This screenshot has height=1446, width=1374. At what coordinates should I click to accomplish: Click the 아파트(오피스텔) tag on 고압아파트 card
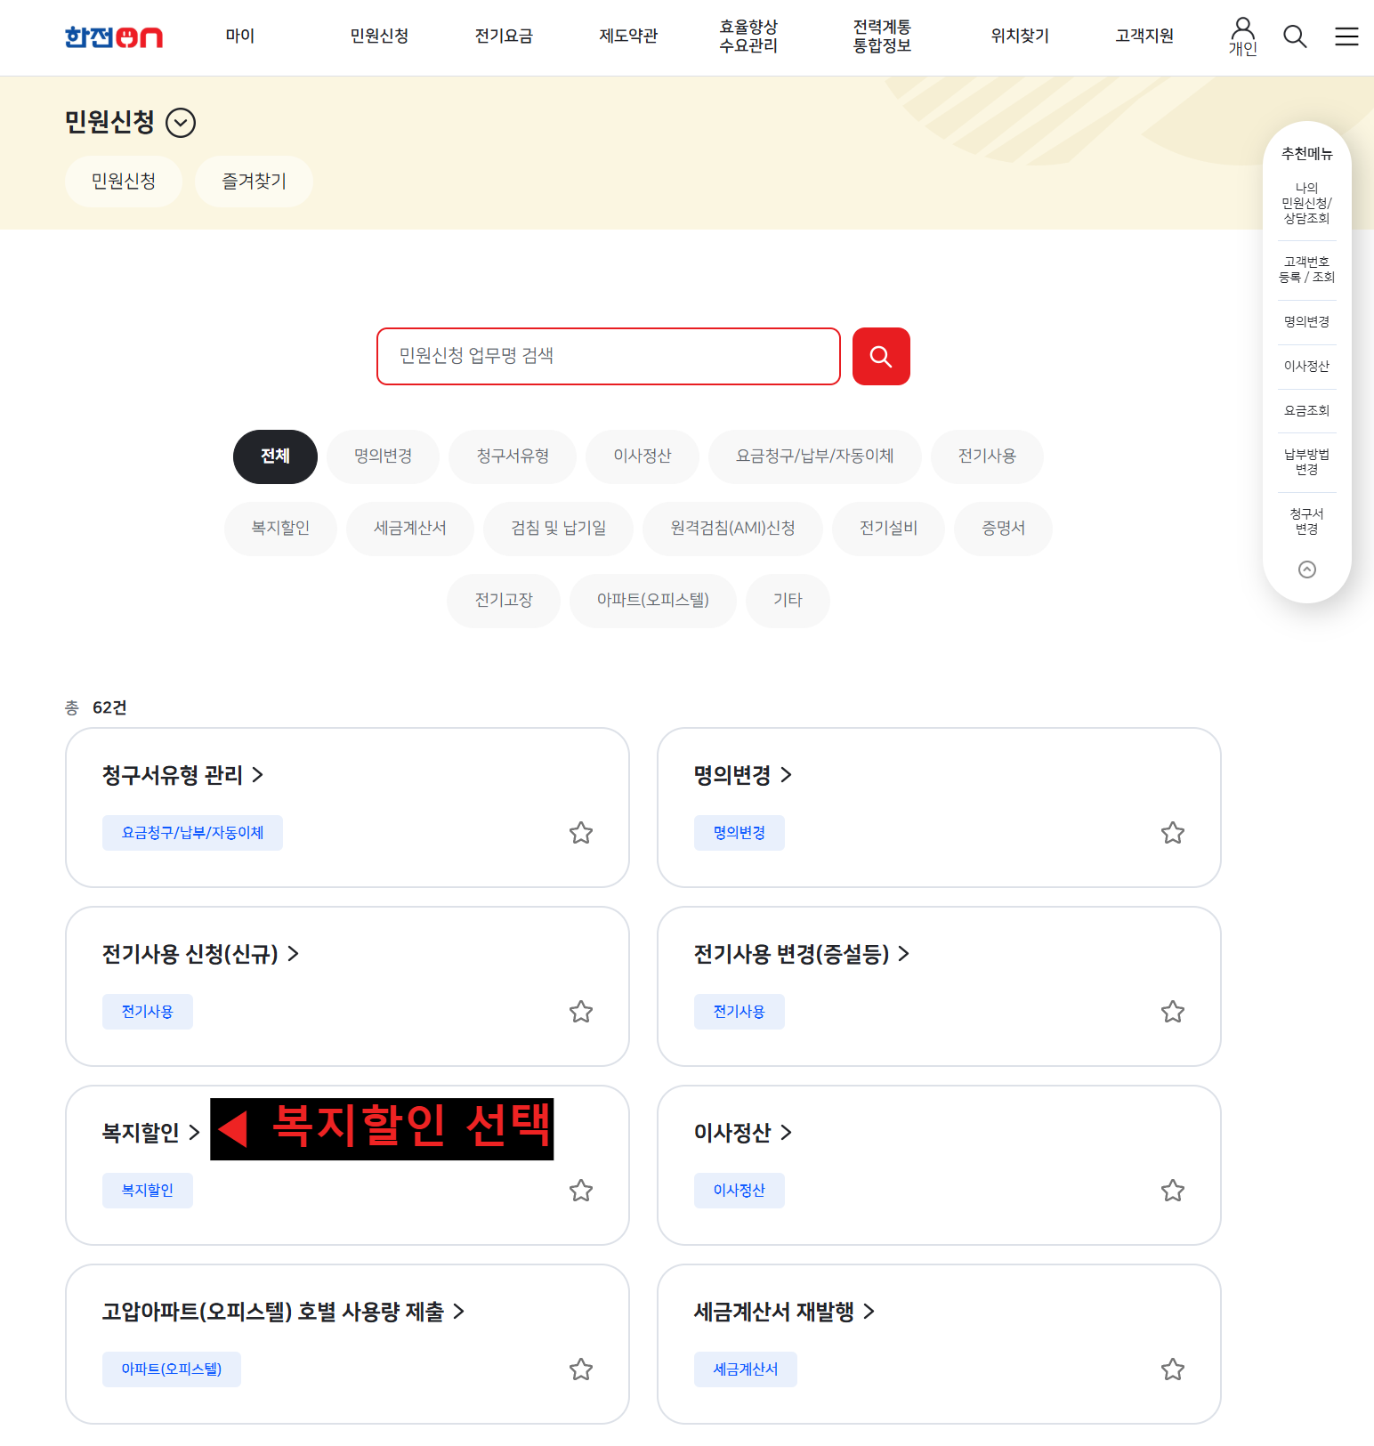point(172,1369)
